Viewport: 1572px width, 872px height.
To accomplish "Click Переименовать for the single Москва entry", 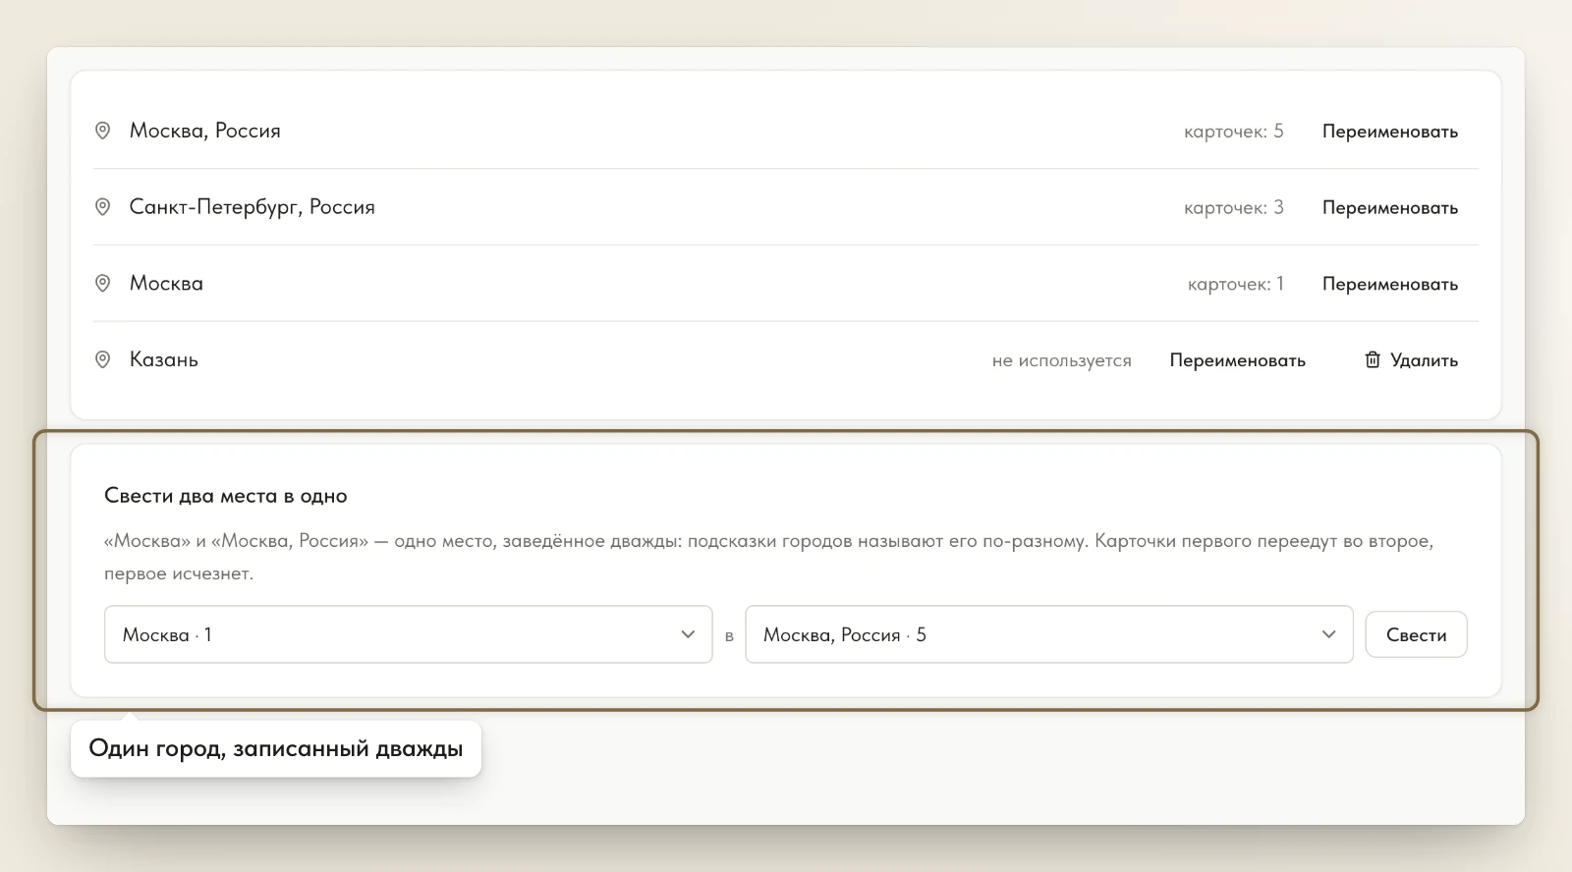I will (x=1389, y=284).
